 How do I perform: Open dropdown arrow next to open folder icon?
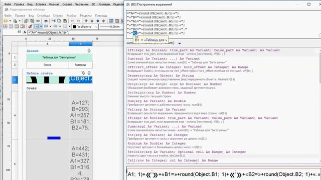click(x=10, y=21)
